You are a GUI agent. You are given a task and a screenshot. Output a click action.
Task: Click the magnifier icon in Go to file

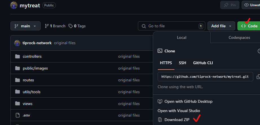click(144, 26)
